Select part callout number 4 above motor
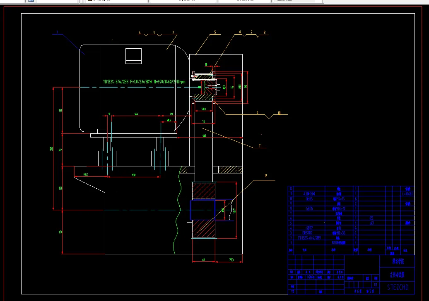 click(x=140, y=33)
